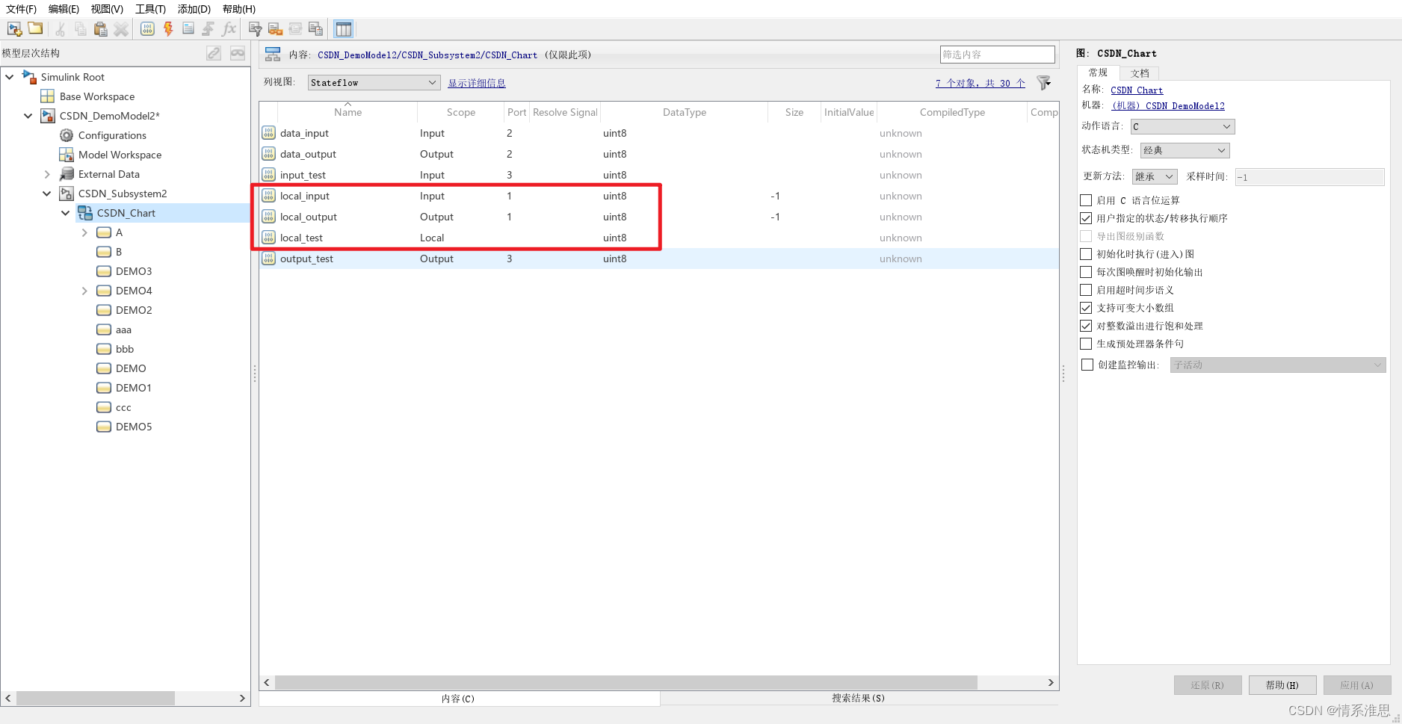Click the External Data database icon
The width and height of the screenshot is (1402, 724).
click(x=67, y=174)
